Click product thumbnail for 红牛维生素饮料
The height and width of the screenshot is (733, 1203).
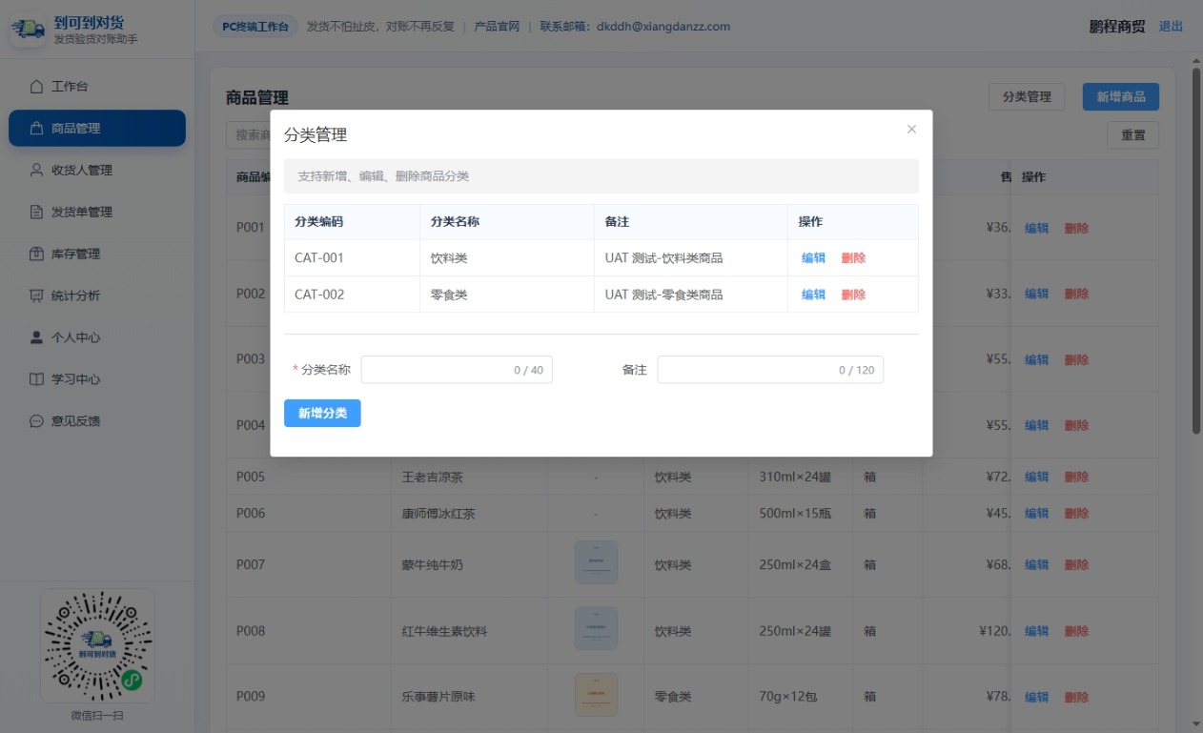(x=596, y=629)
